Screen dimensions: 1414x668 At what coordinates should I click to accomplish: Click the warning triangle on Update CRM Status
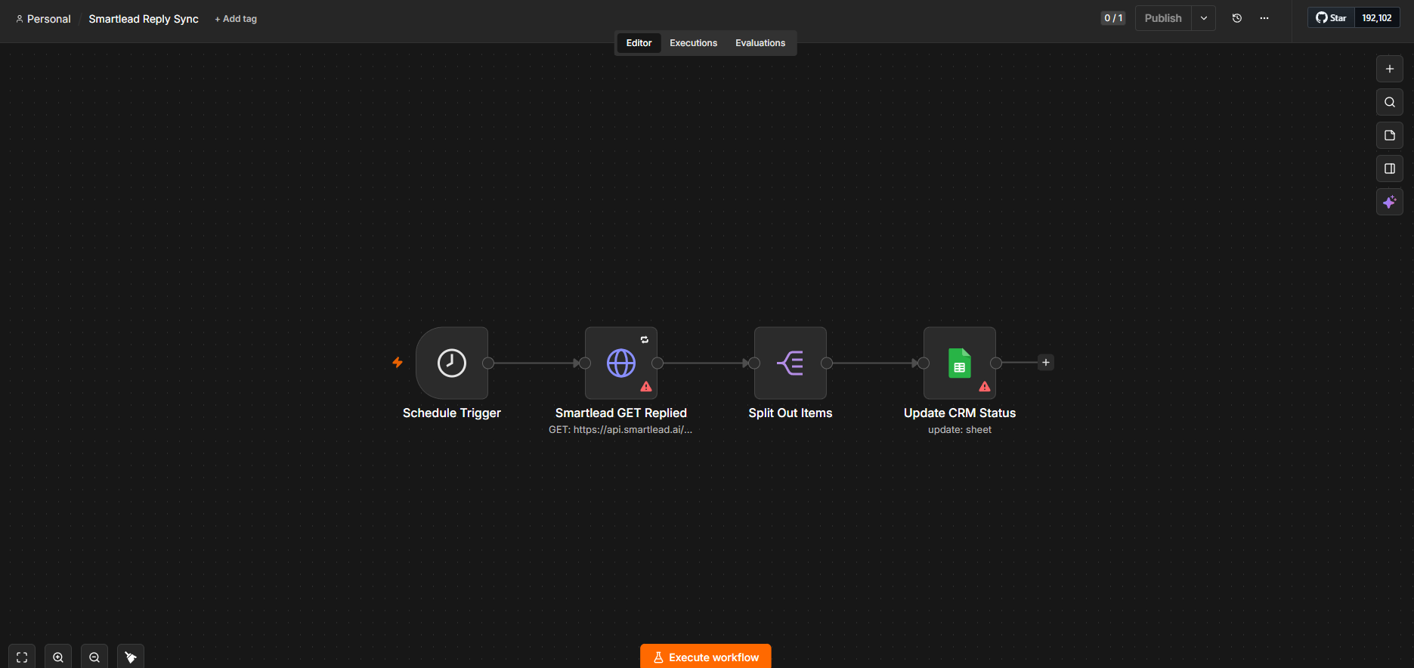(985, 386)
